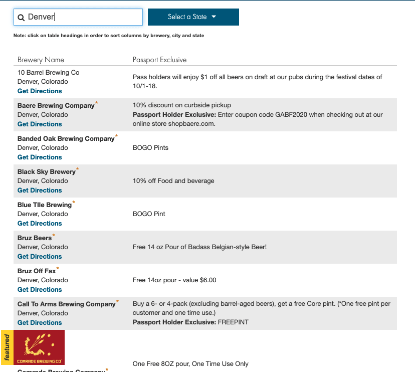The image size is (415, 372).
Task: Click the 10 Barrel Brewing Co name
Action: (49, 73)
